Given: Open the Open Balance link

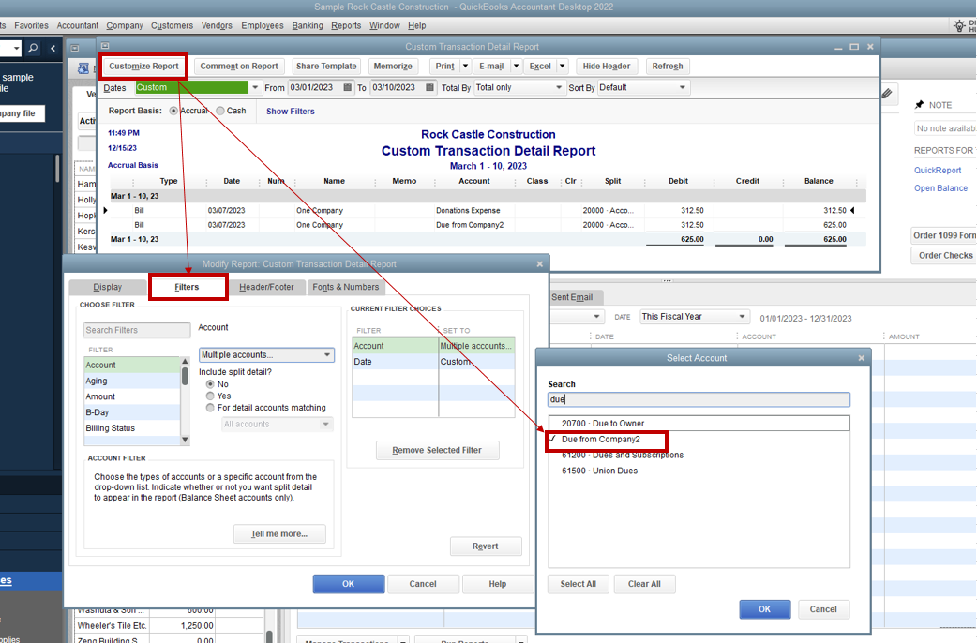Looking at the screenshot, I should coord(940,188).
